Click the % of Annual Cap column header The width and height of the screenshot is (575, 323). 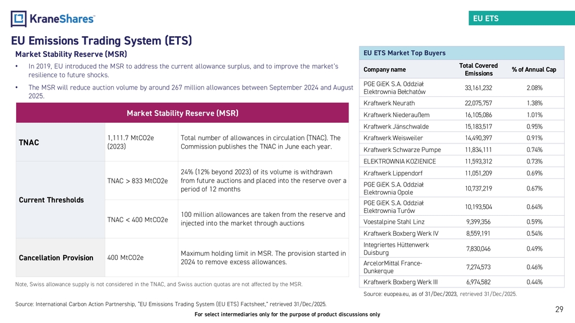click(x=534, y=70)
